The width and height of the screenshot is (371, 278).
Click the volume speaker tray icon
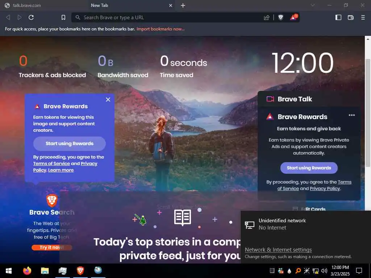coord(324,271)
